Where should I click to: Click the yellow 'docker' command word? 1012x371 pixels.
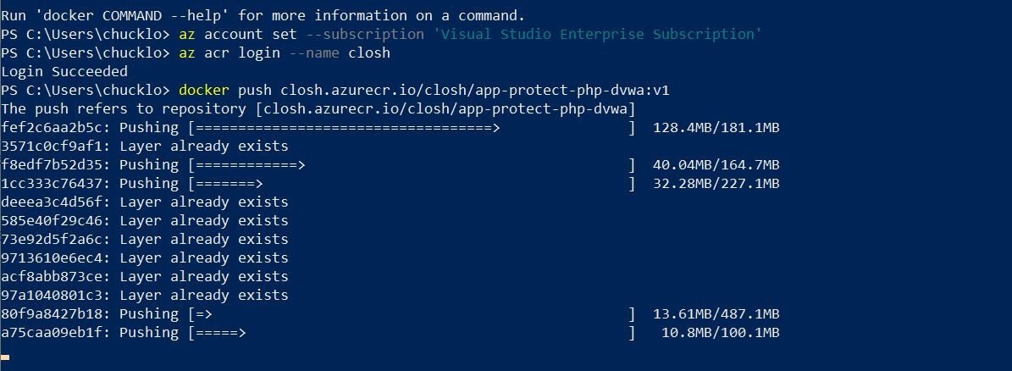click(204, 91)
